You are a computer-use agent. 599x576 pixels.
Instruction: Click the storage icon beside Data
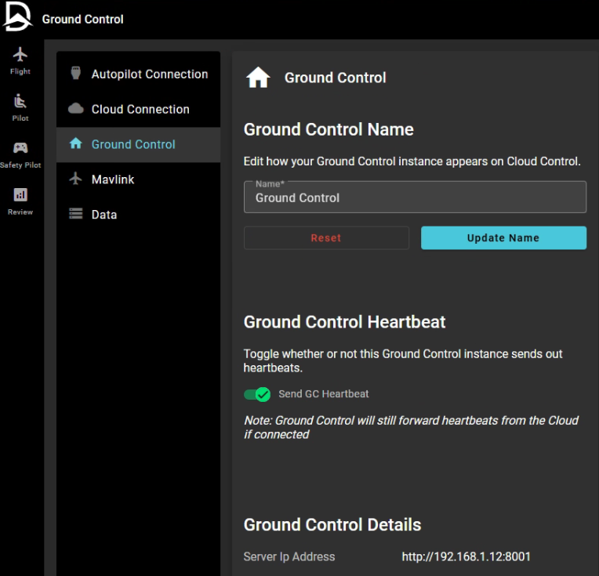pos(76,215)
